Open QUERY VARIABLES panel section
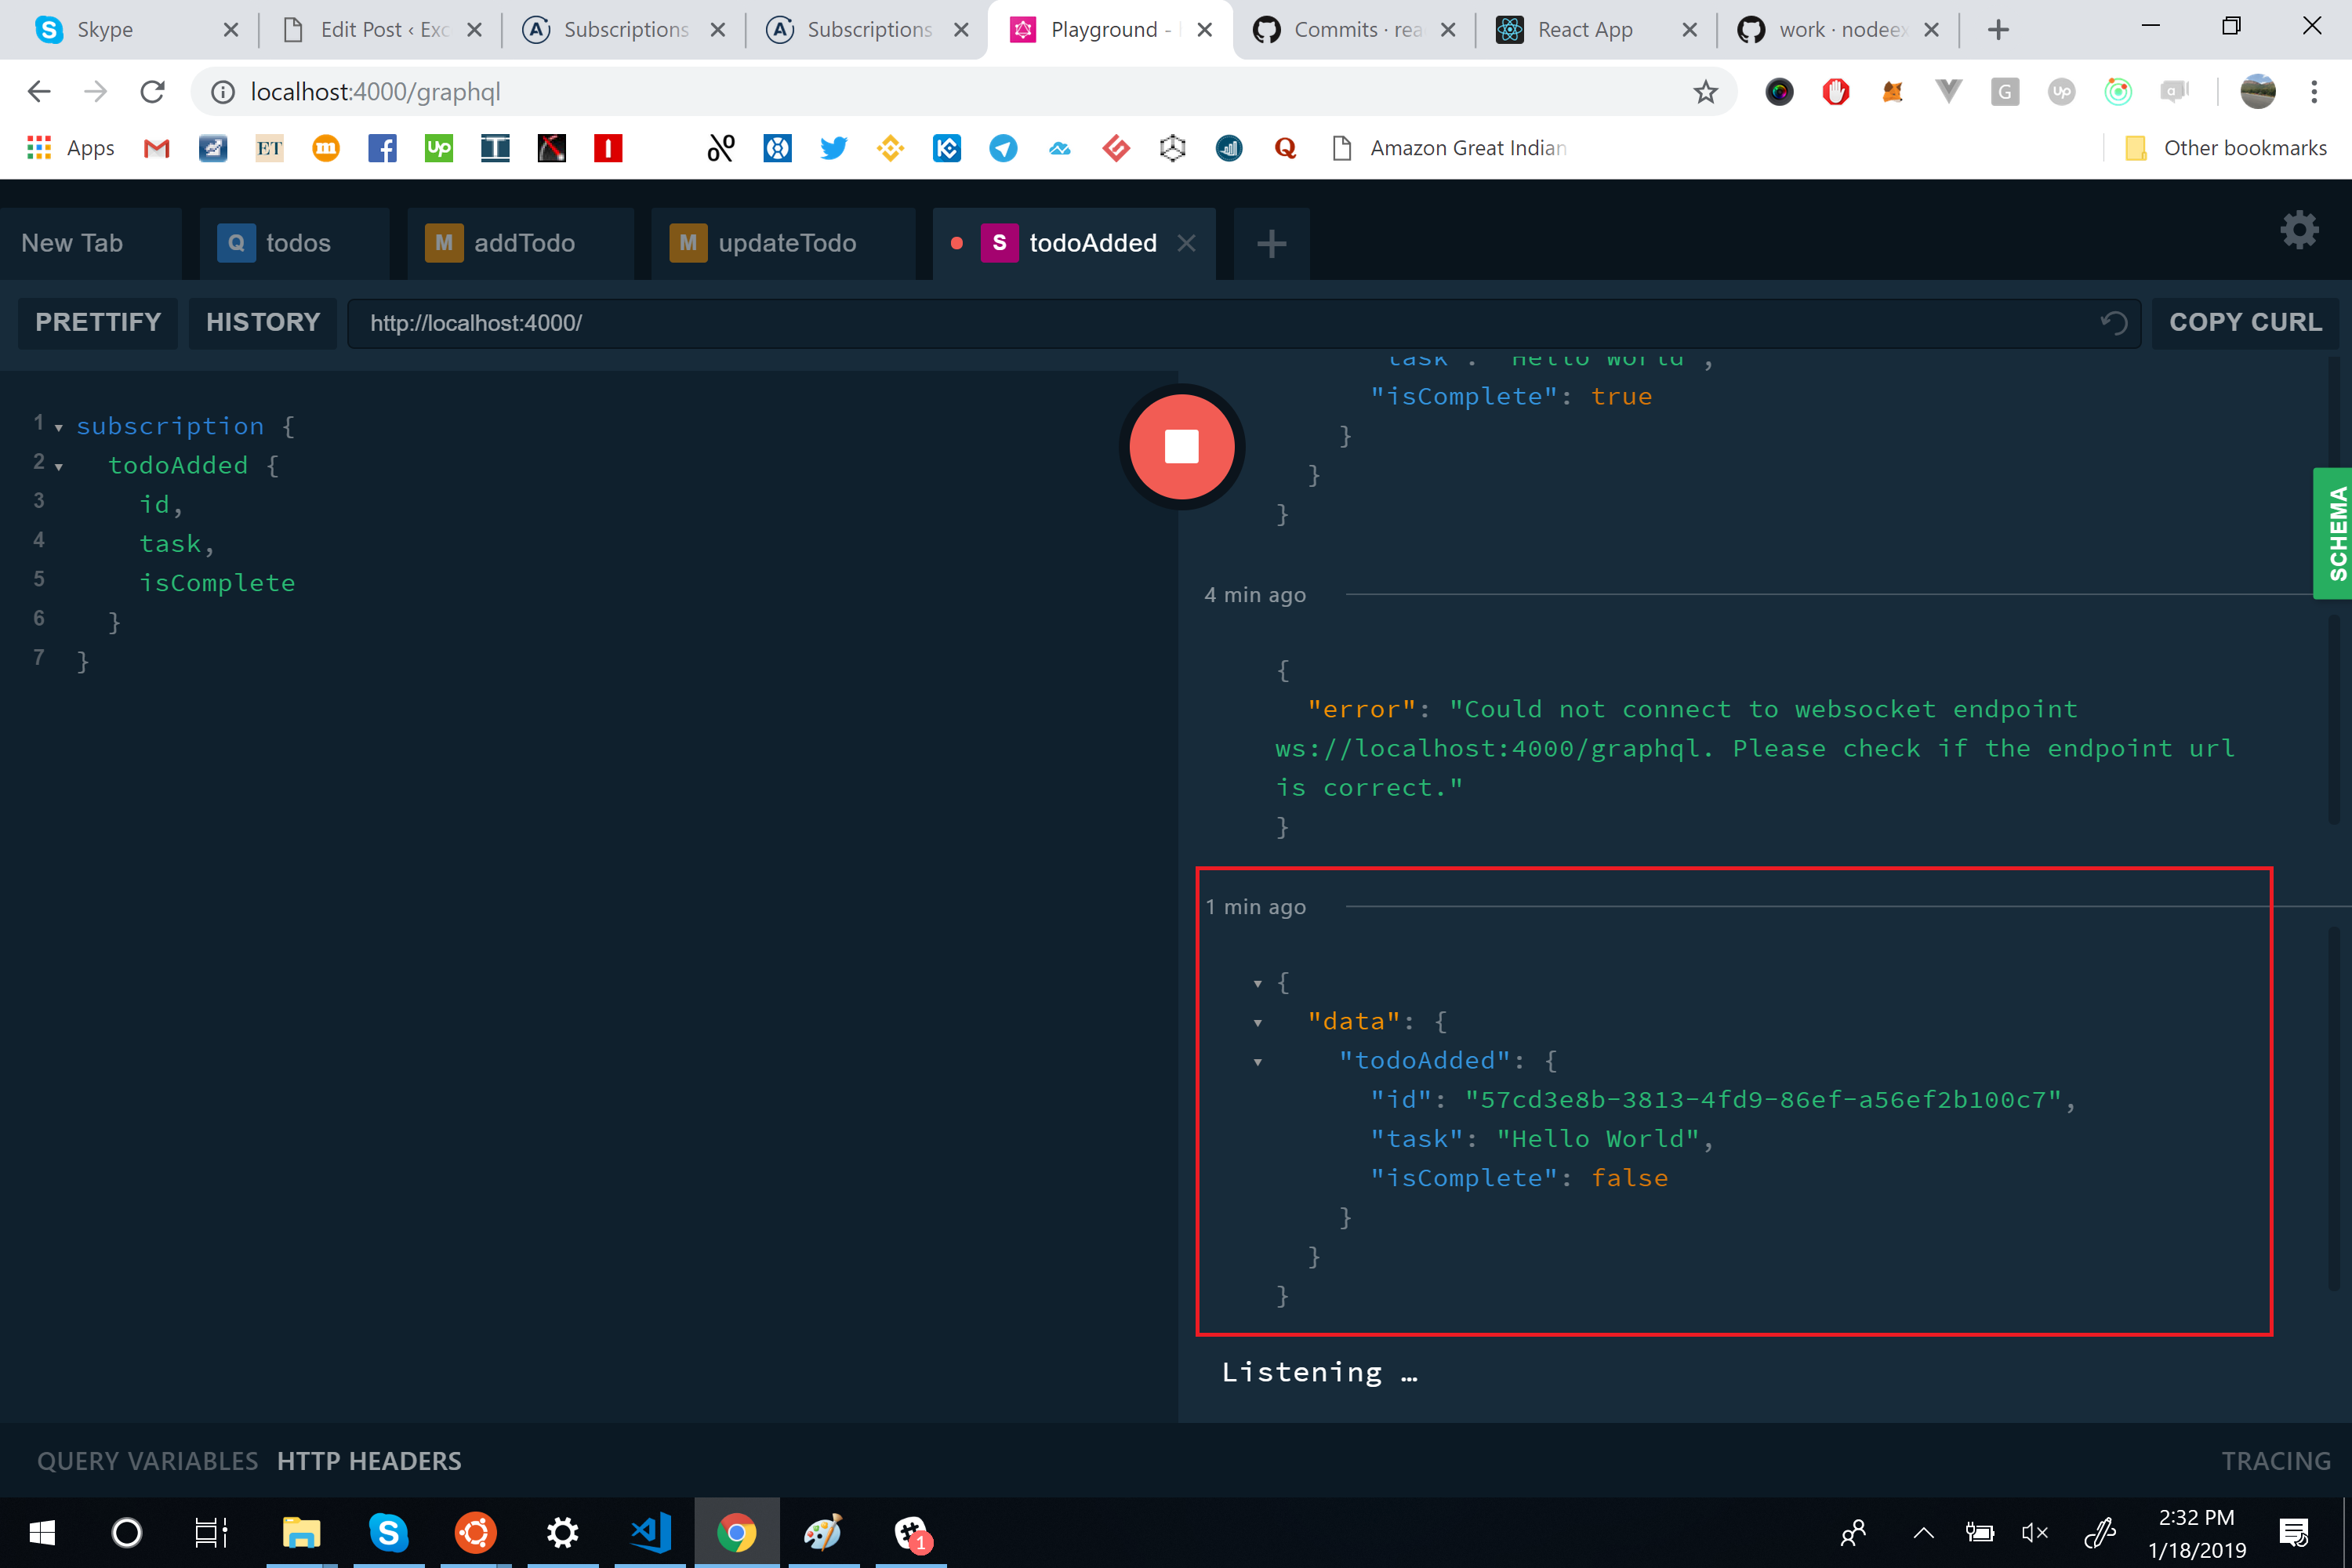 pos(147,1460)
